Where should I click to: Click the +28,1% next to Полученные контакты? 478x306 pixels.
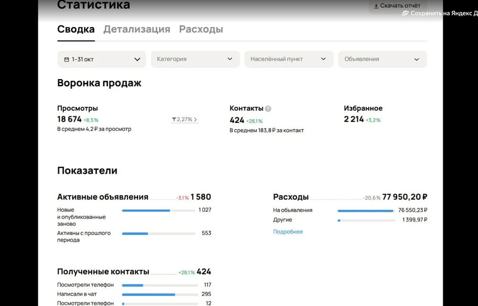tap(186, 273)
